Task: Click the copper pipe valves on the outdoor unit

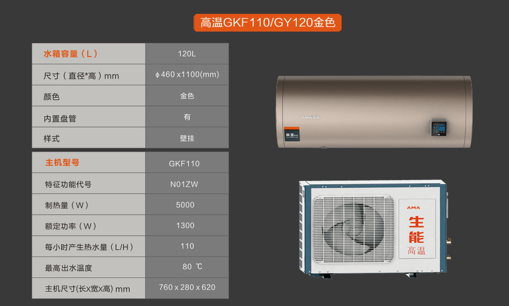Action: click(449, 246)
